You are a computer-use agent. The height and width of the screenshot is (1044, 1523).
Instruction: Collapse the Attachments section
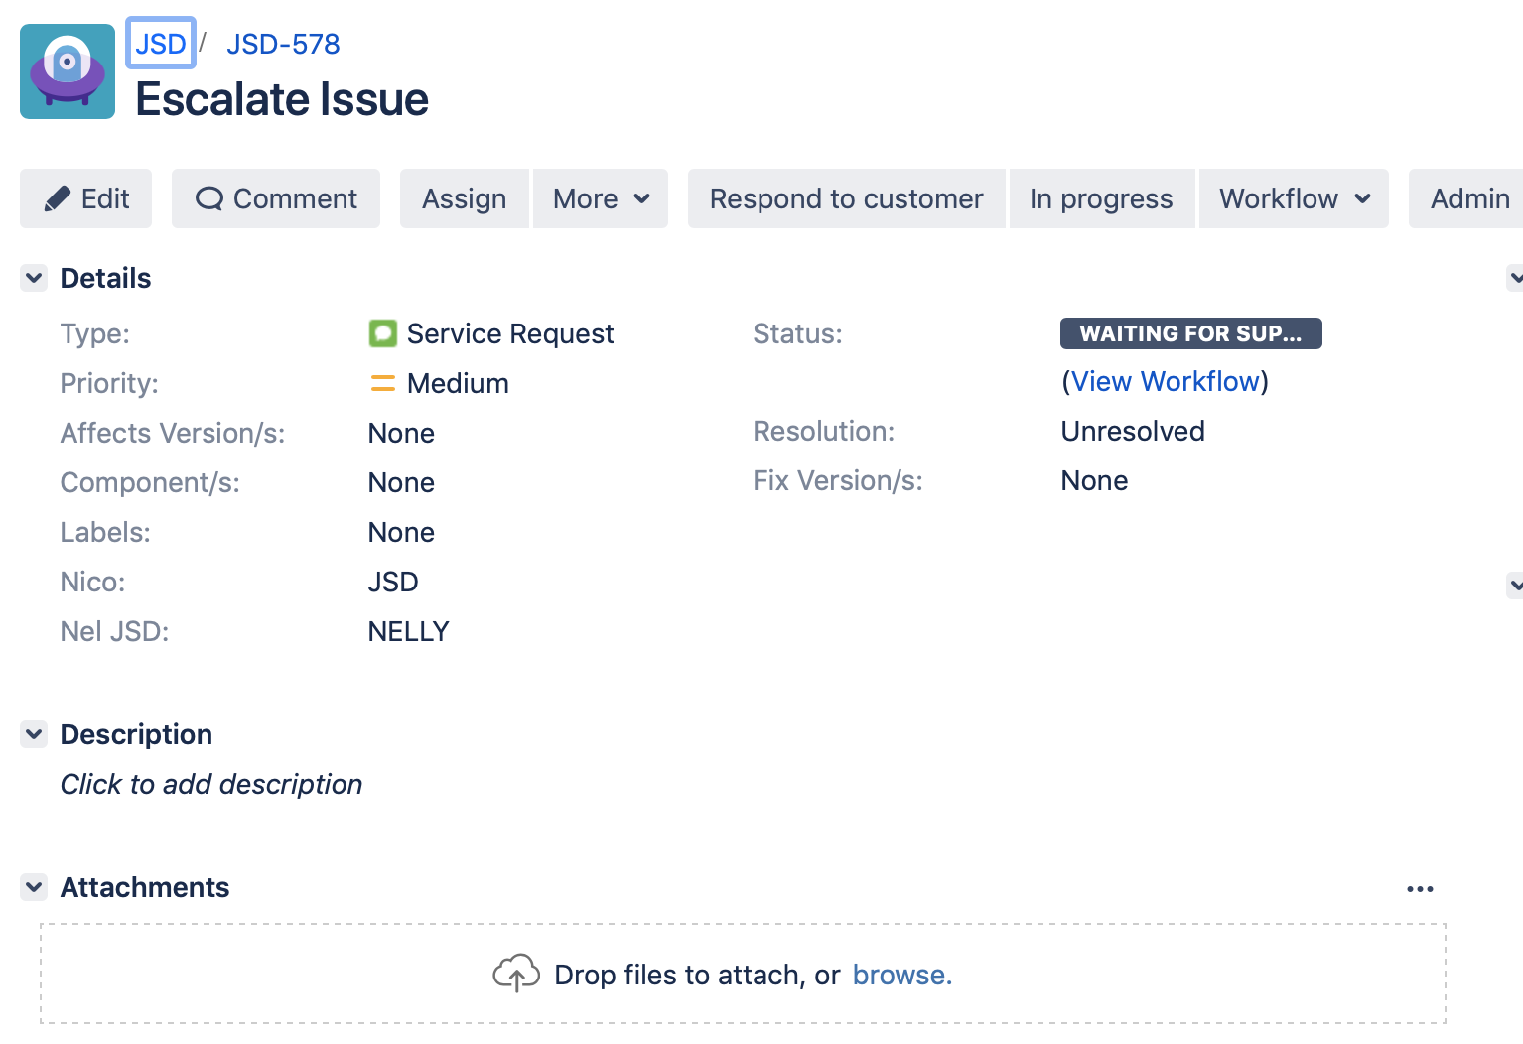[x=35, y=887]
